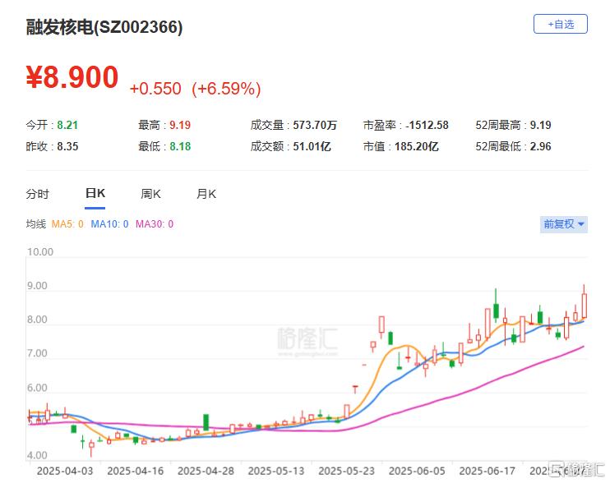Screen dimensions: 610x483
Task: Select the 日K daily chart tab
Action: [95, 194]
